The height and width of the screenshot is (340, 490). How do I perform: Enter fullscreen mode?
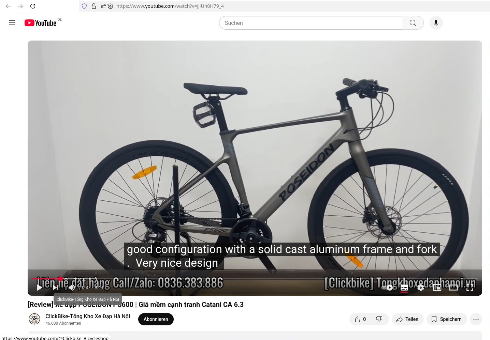[x=470, y=288]
